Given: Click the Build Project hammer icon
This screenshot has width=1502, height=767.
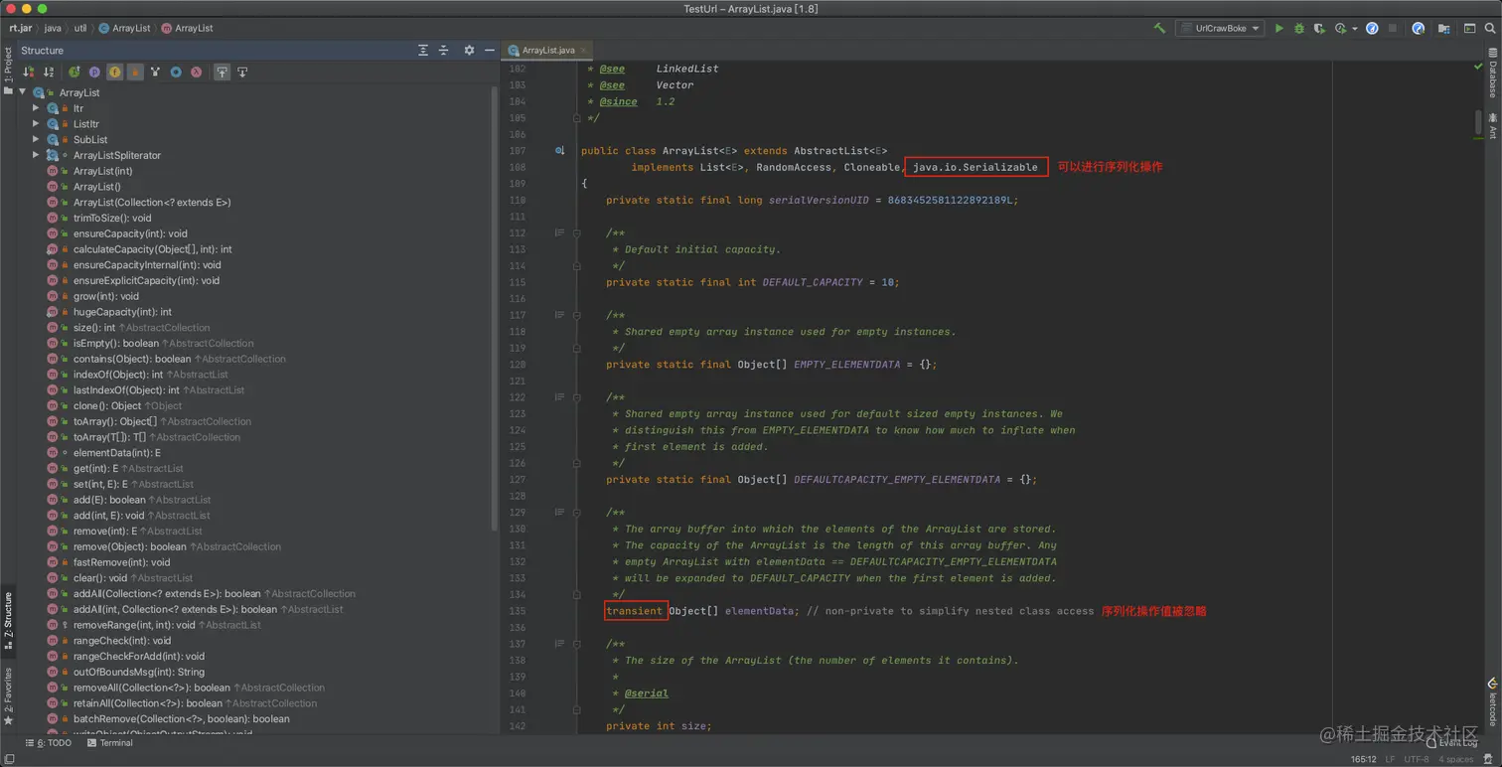Looking at the screenshot, I should pos(1159,29).
